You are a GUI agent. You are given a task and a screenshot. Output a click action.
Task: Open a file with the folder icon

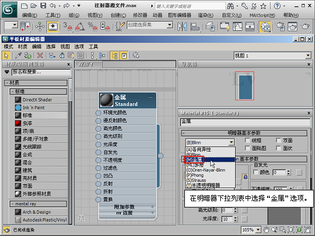pos(34,6)
